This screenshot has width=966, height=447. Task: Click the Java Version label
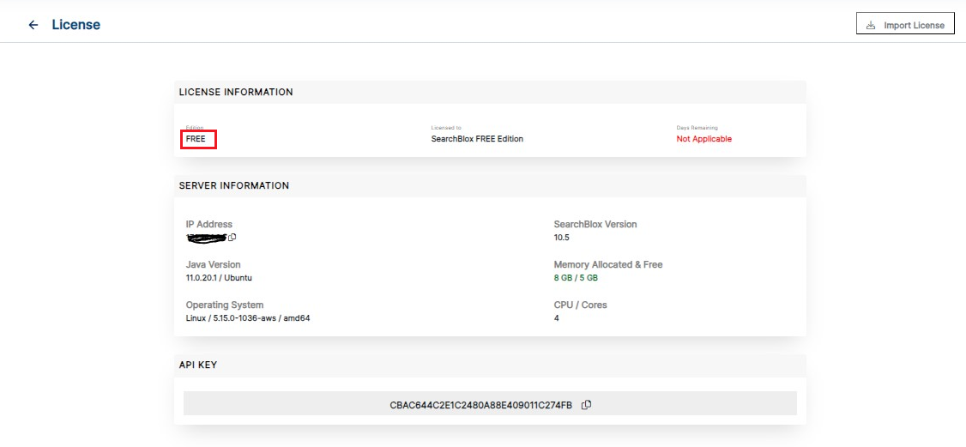[x=213, y=265]
